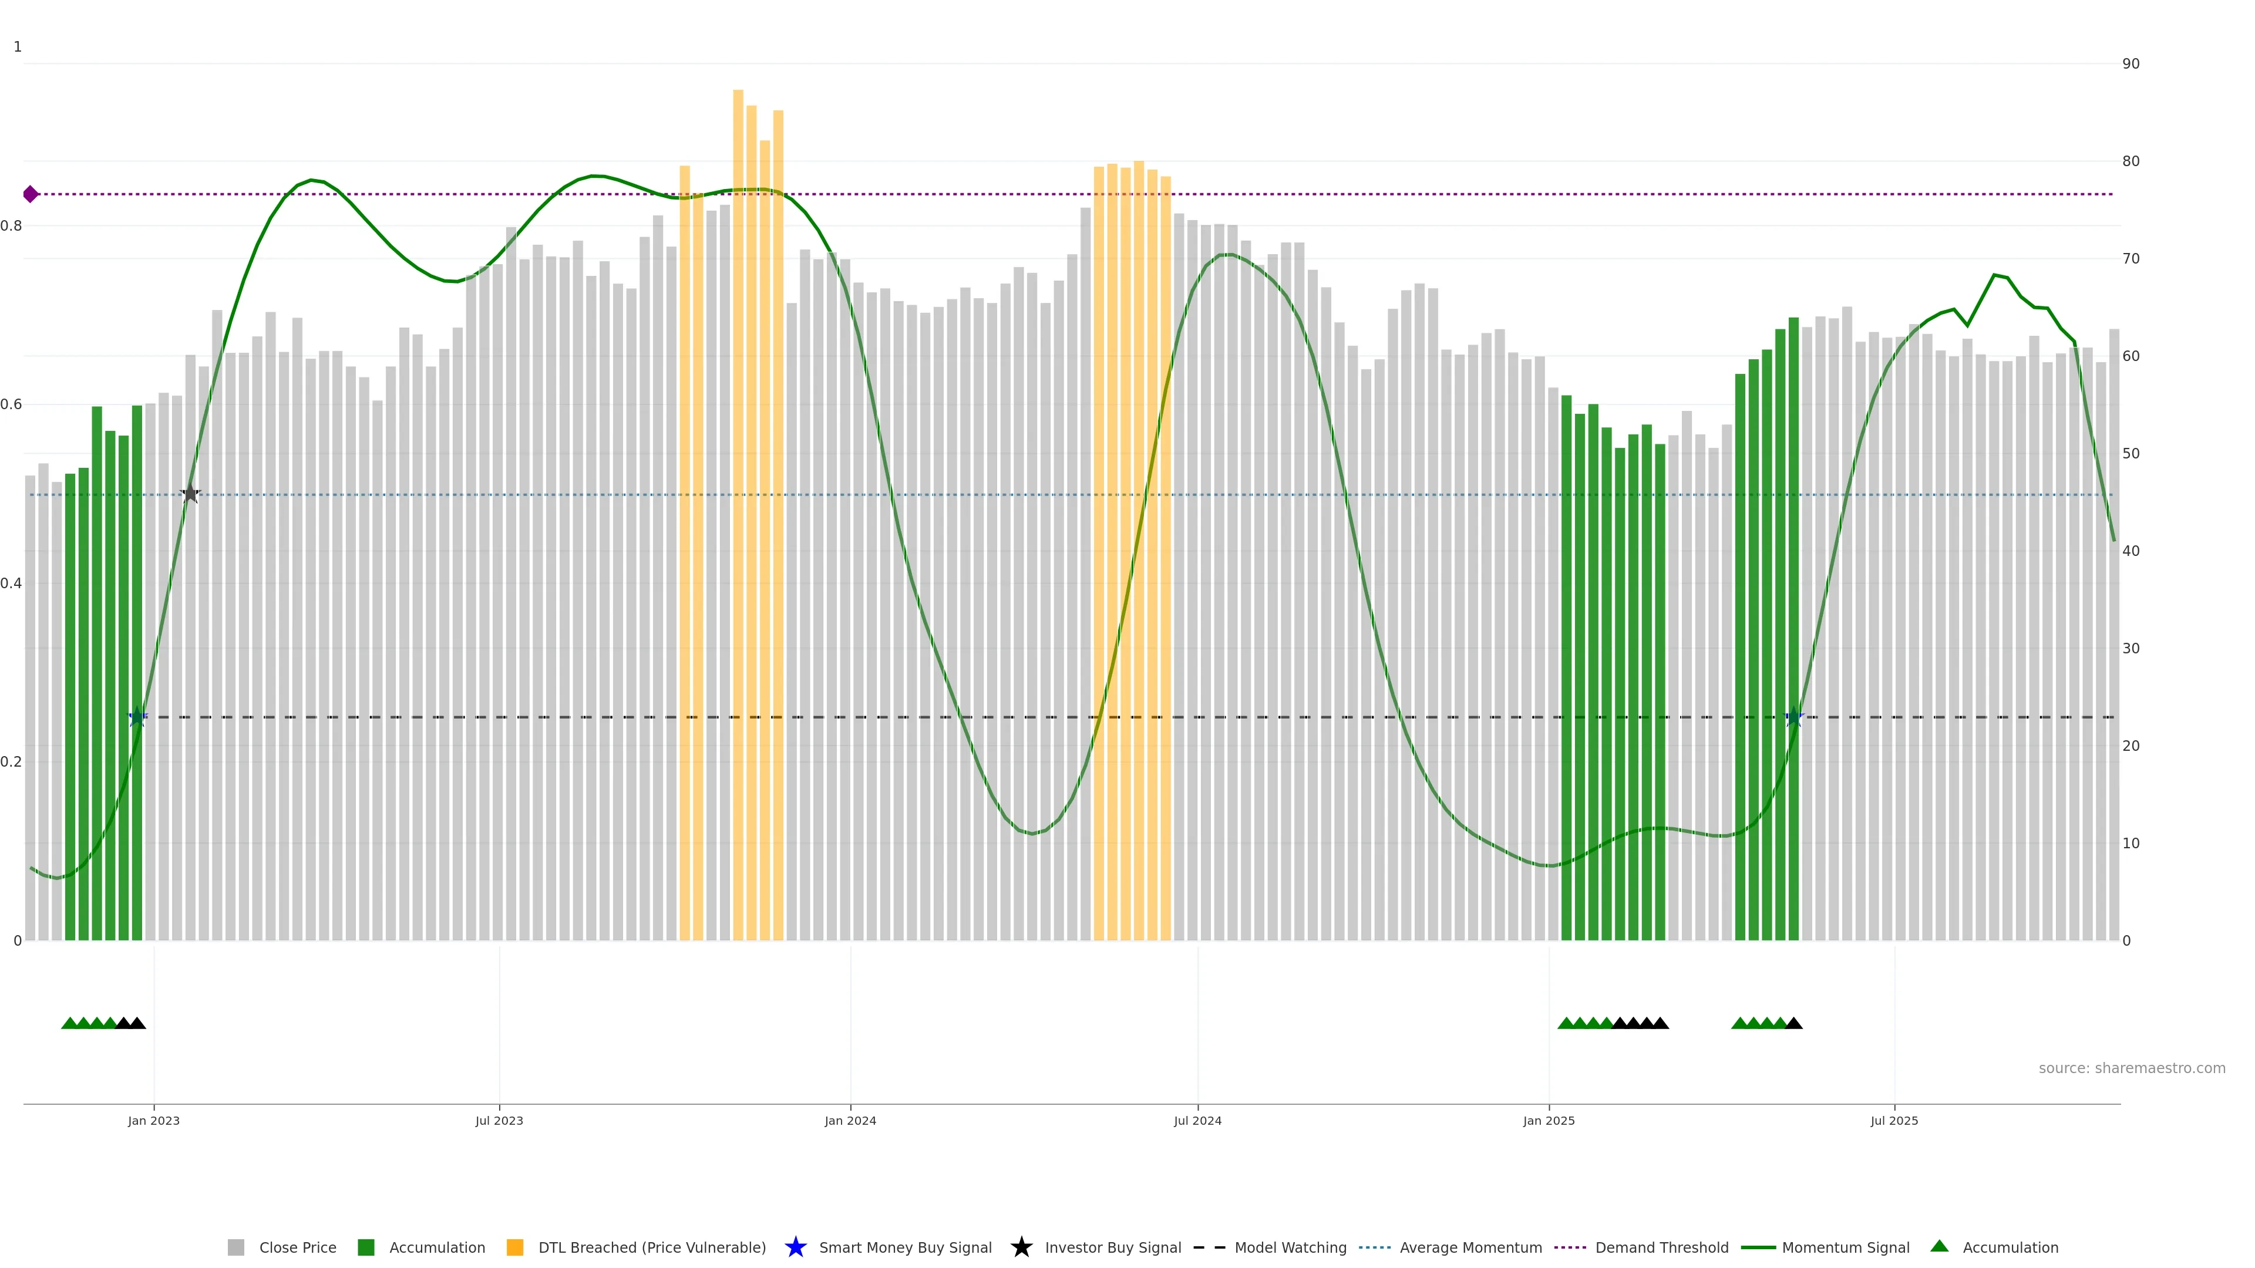The image size is (2255, 1268).
Task: Click the green triangle Accumulation legend icon
Action: (x=1939, y=1246)
